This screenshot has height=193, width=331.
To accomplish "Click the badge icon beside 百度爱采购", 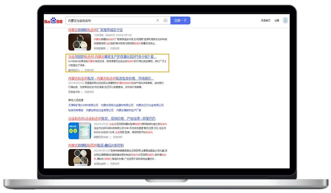I will tap(82, 92).
